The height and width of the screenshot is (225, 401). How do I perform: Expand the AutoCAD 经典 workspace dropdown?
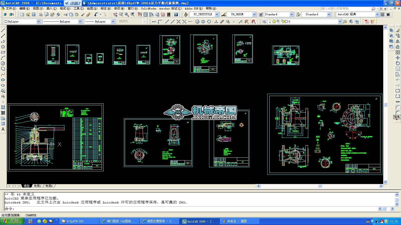pos(377,14)
